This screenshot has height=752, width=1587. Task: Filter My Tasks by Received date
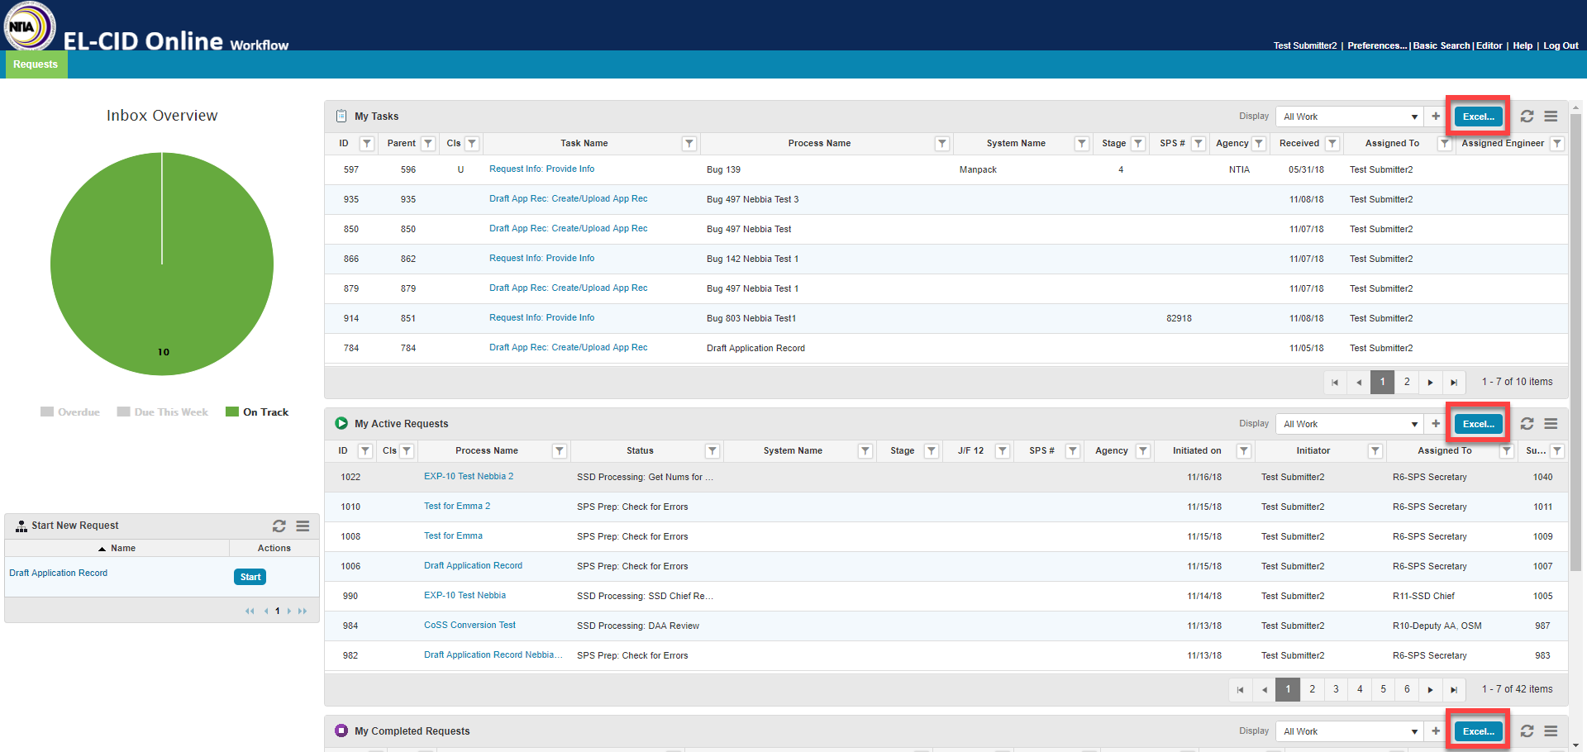(1332, 144)
